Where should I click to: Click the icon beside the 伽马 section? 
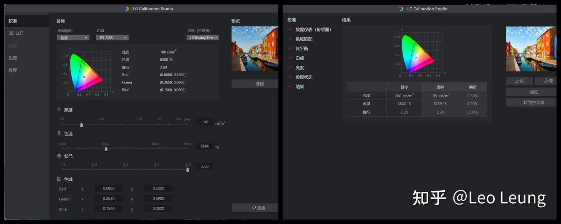tap(59, 156)
